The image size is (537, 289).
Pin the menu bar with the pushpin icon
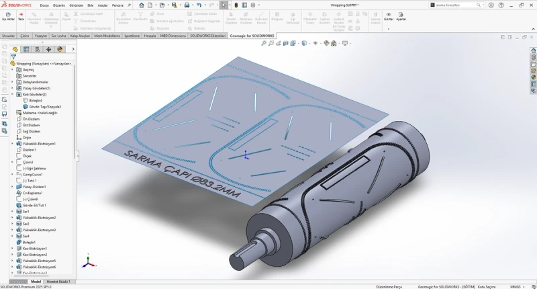coord(129,5)
